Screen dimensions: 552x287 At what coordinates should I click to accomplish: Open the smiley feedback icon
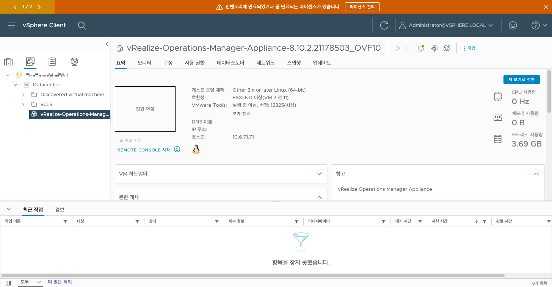pyautogui.click(x=513, y=25)
